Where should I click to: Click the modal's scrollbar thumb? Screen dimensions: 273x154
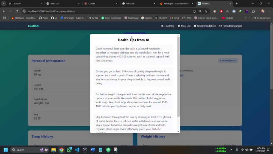pos(179,77)
